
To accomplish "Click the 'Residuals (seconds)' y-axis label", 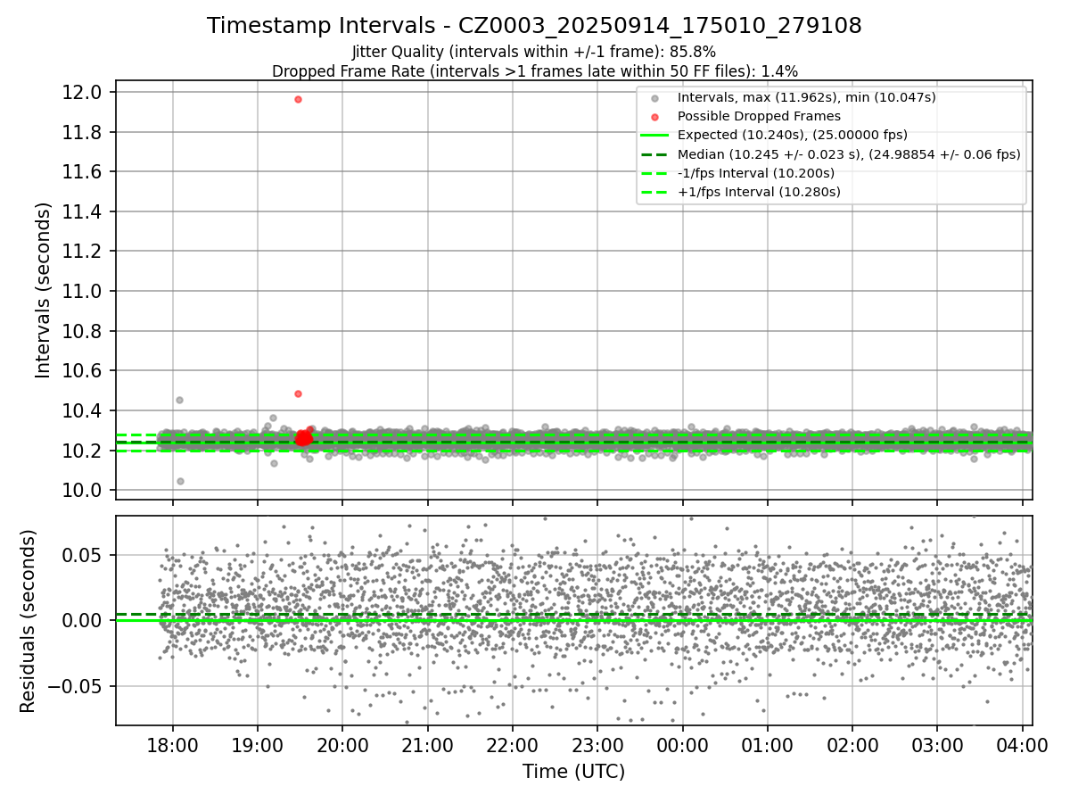I will point(28,621).
